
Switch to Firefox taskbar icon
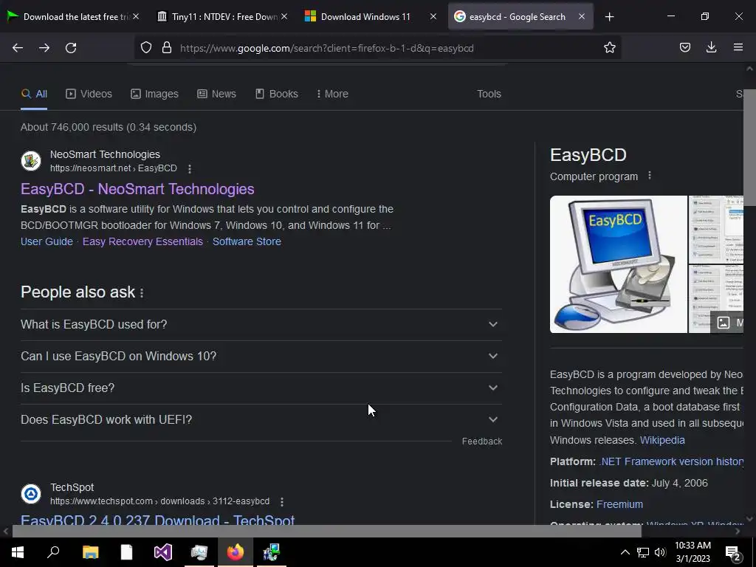236,552
